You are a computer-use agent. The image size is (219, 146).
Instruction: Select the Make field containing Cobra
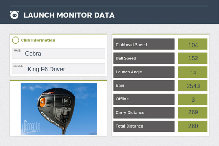[x=58, y=54]
